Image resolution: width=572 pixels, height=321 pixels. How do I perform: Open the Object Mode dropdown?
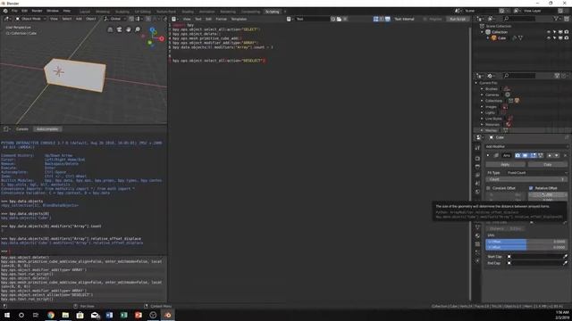[x=31, y=19]
